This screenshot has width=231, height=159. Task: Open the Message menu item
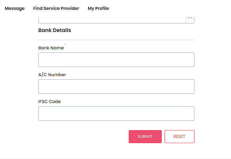(x=15, y=8)
